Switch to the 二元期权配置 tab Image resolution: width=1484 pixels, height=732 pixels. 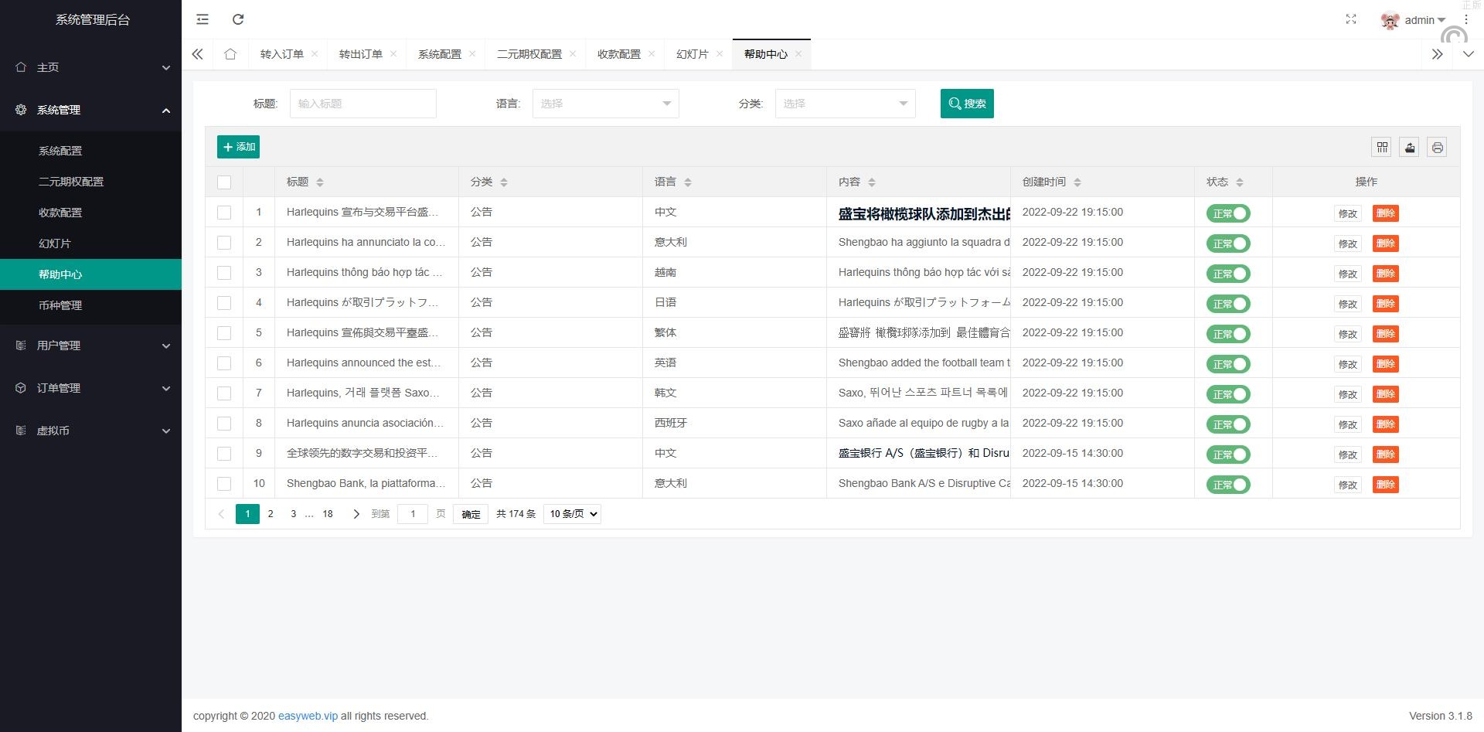point(529,54)
